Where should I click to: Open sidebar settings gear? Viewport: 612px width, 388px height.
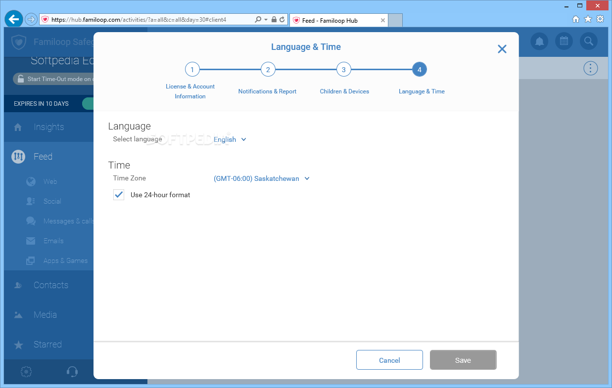click(27, 372)
